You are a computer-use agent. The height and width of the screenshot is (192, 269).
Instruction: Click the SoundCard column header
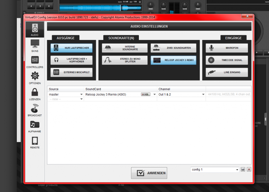click(120, 89)
